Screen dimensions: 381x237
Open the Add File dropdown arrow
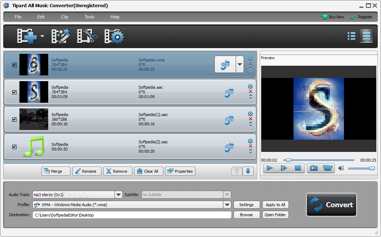(x=42, y=36)
